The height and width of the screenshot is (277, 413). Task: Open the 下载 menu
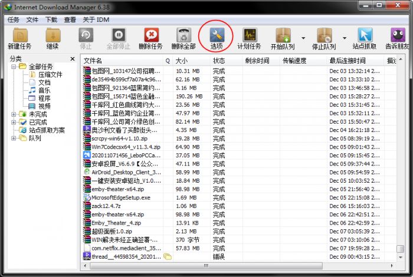pos(51,19)
